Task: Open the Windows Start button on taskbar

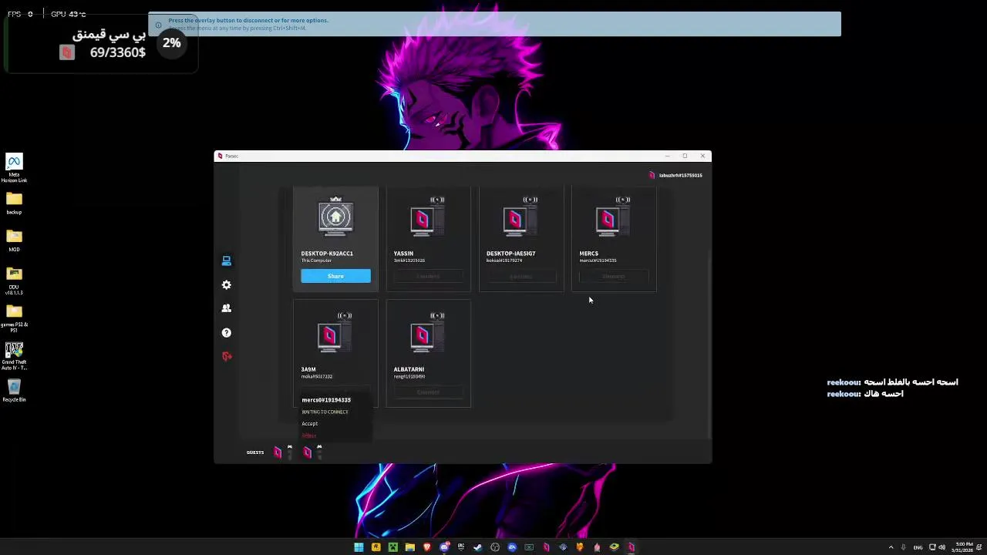Action: point(359,547)
